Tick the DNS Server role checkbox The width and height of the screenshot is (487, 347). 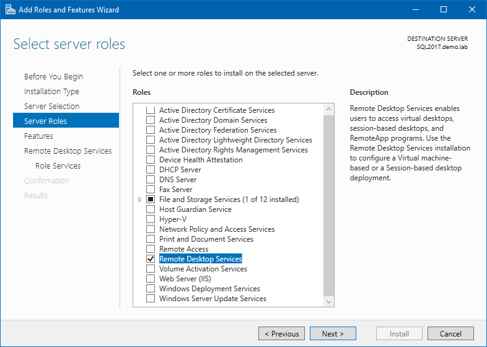151,180
